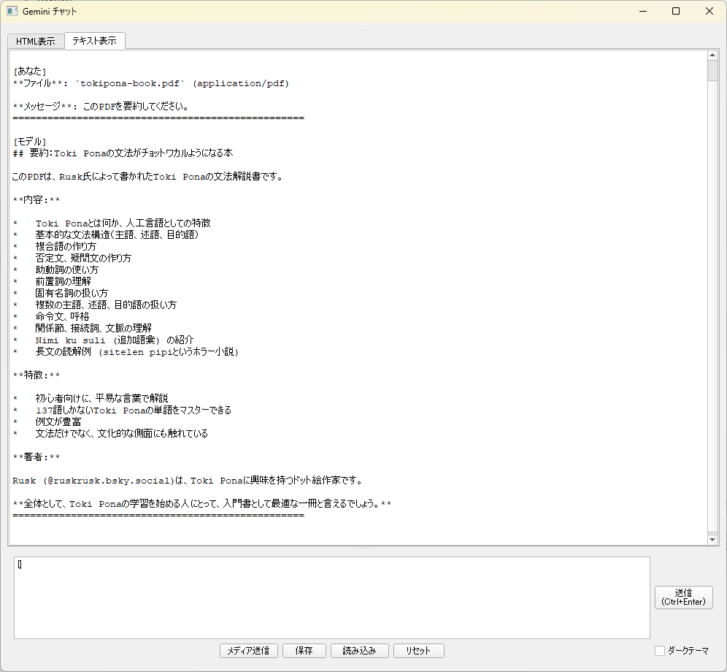The height and width of the screenshot is (672, 727).
Task: Click the **内容:** heading text
Action: (36, 200)
